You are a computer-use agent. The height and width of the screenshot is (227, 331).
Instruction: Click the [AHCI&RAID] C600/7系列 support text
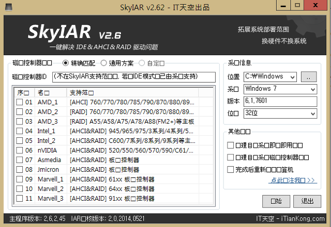[132, 140]
